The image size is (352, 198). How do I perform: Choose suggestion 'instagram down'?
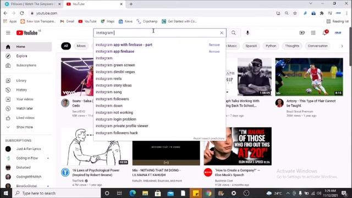point(159,106)
